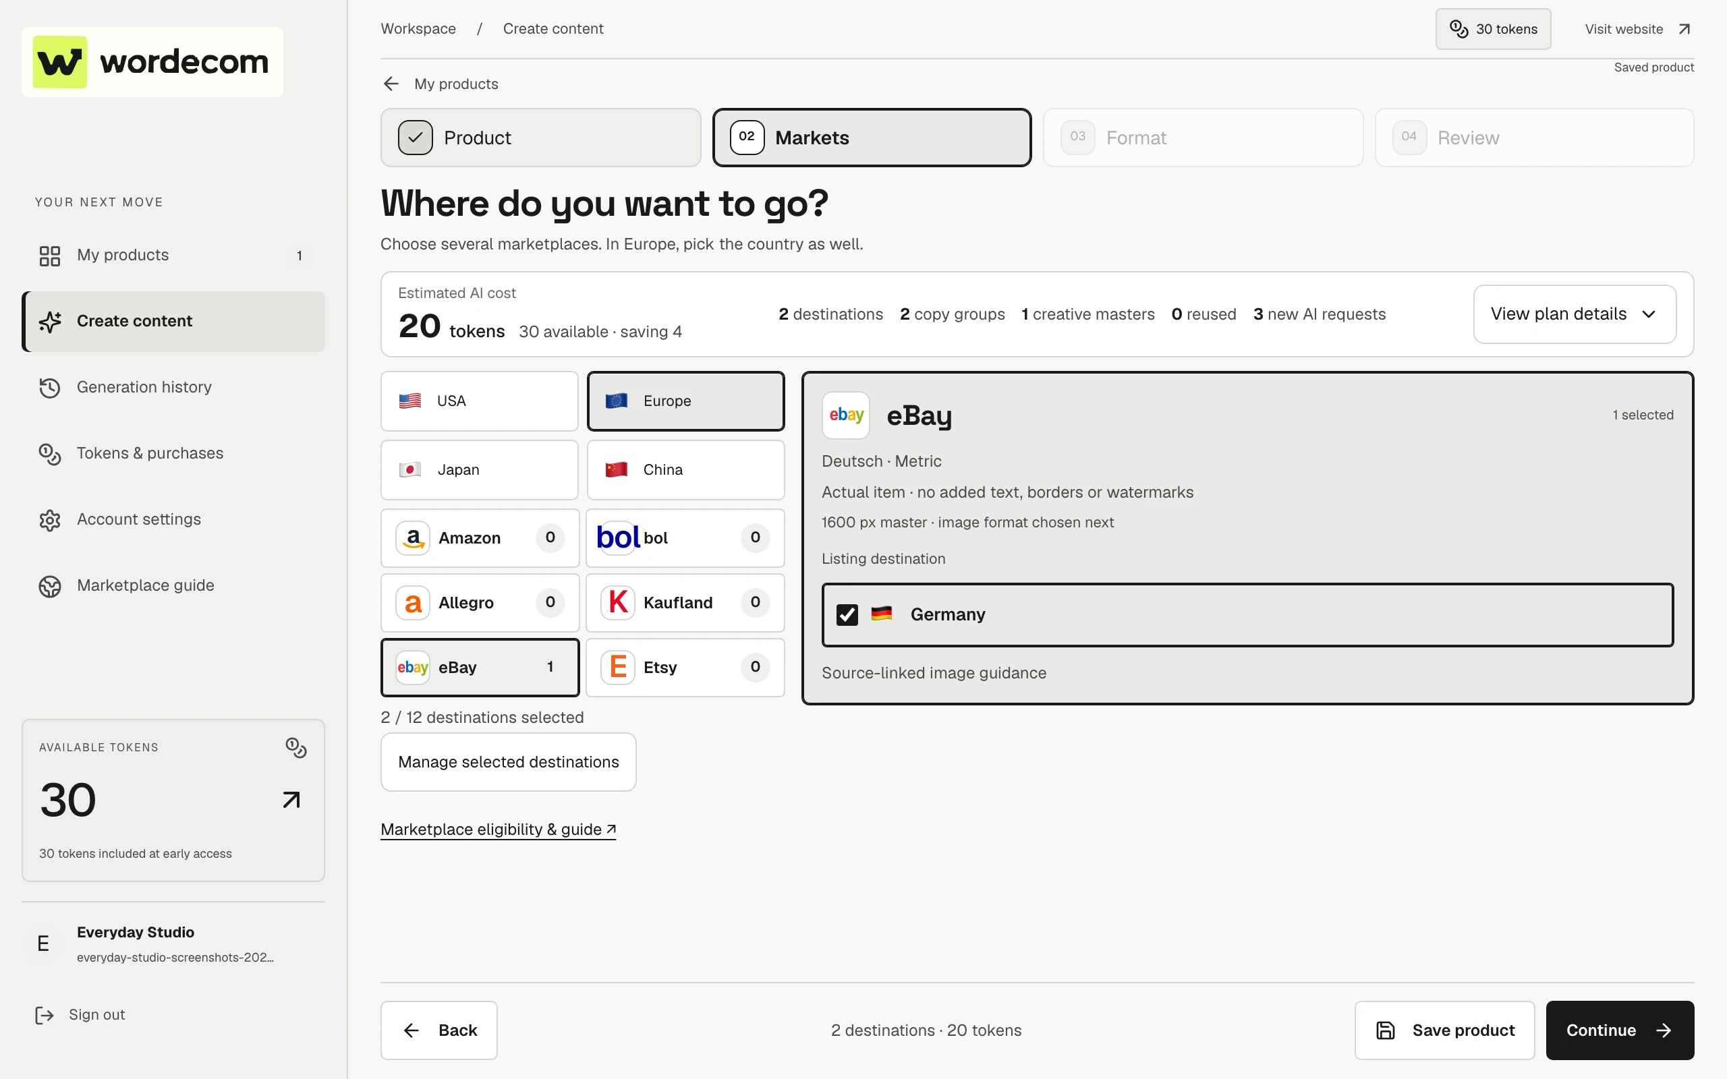Click the Back button

coord(439,1030)
